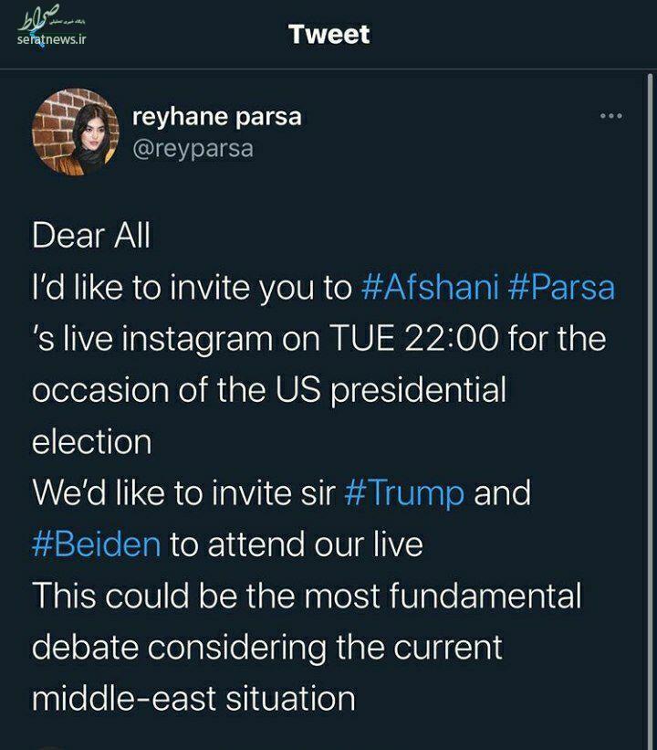The image size is (657, 750).
Task: Click the reyhane parsa display name
Action: (216, 117)
